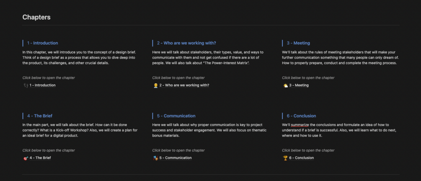
Task: Click the dart target icon beside 4 - The Brief
Action: pos(26,158)
